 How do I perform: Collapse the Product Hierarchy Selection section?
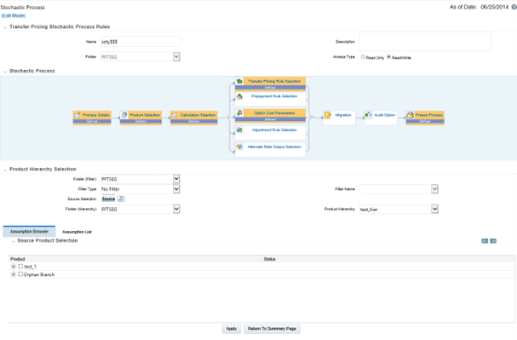5,170
